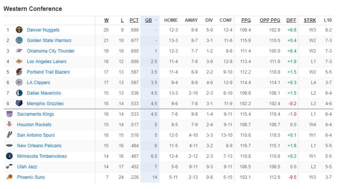Click the Phoenix Suns logo
This screenshot has width=338, height=189.
click(9, 177)
